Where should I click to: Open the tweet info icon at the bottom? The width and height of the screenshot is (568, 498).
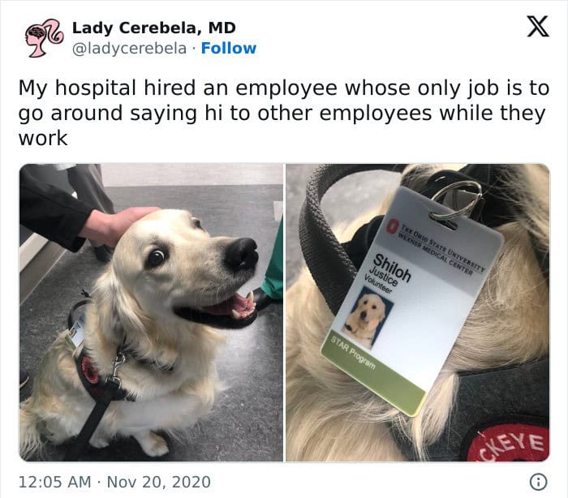pyautogui.click(x=539, y=482)
